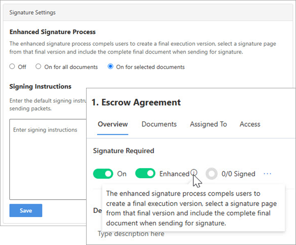Go to the Access tab
The image size is (296, 245).
tap(250, 124)
